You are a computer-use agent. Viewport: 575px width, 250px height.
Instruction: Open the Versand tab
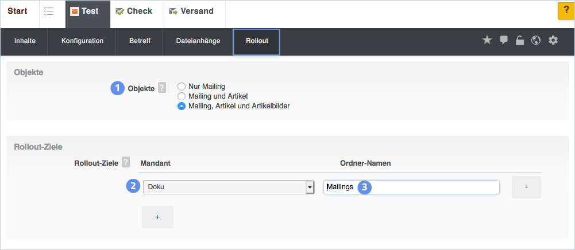191,11
